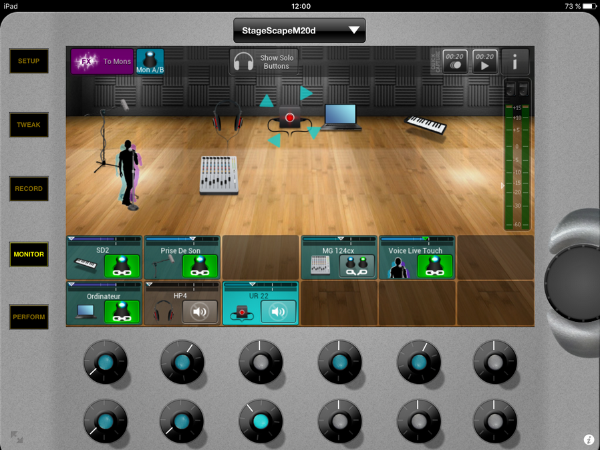Switch to the TWEAK mode
The width and height of the screenshot is (600, 450).
(29, 125)
